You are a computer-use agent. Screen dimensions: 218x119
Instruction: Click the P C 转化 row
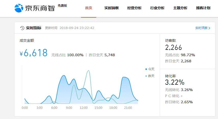point(174,96)
